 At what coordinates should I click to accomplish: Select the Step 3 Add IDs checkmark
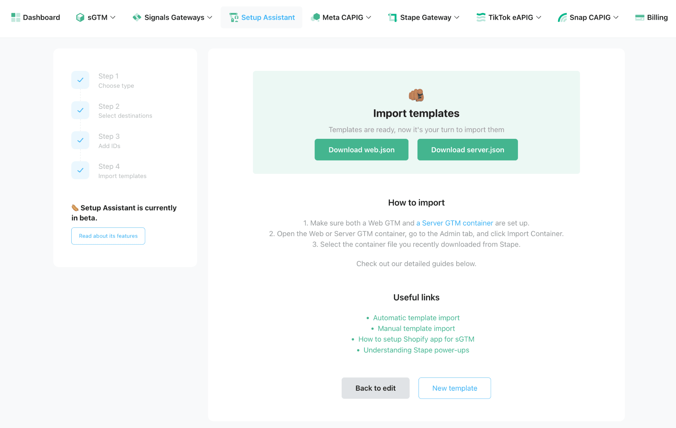click(x=80, y=140)
